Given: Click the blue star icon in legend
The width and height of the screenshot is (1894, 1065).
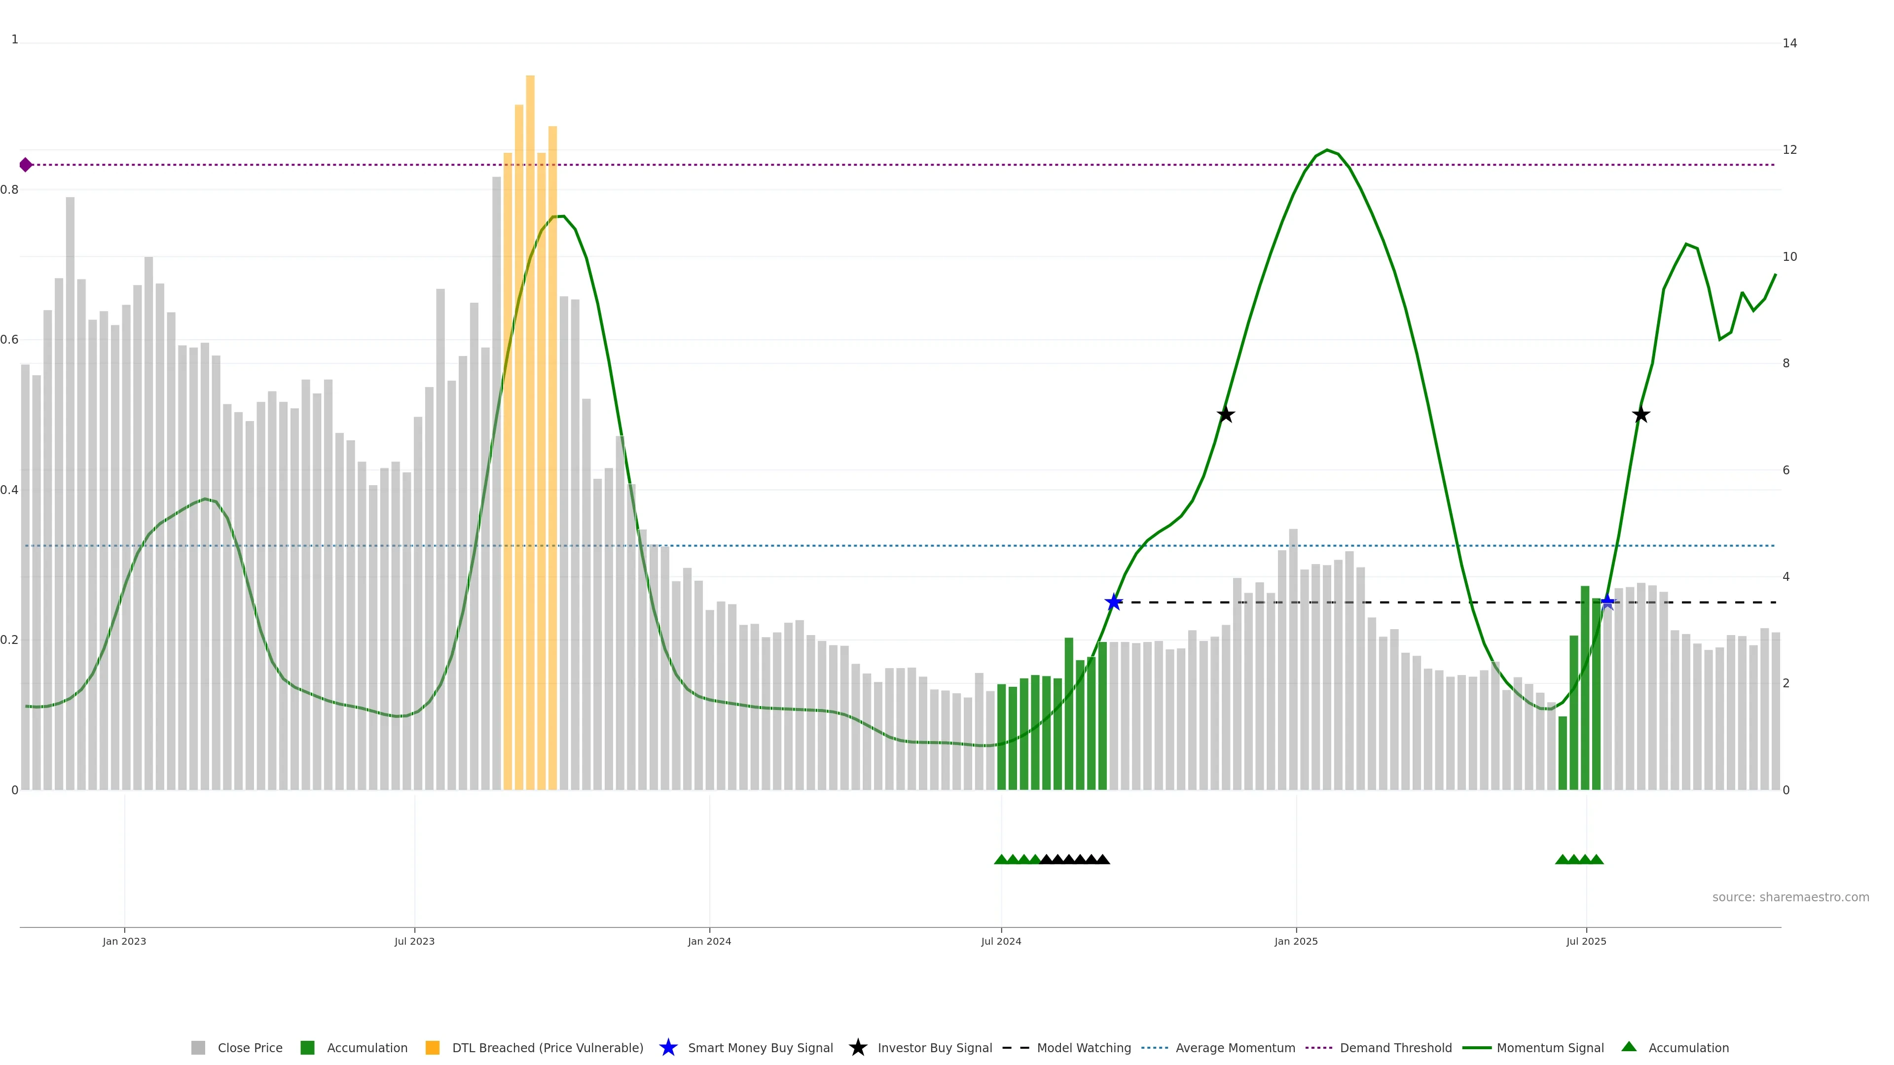Looking at the screenshot, I should tap(668, 1047).
